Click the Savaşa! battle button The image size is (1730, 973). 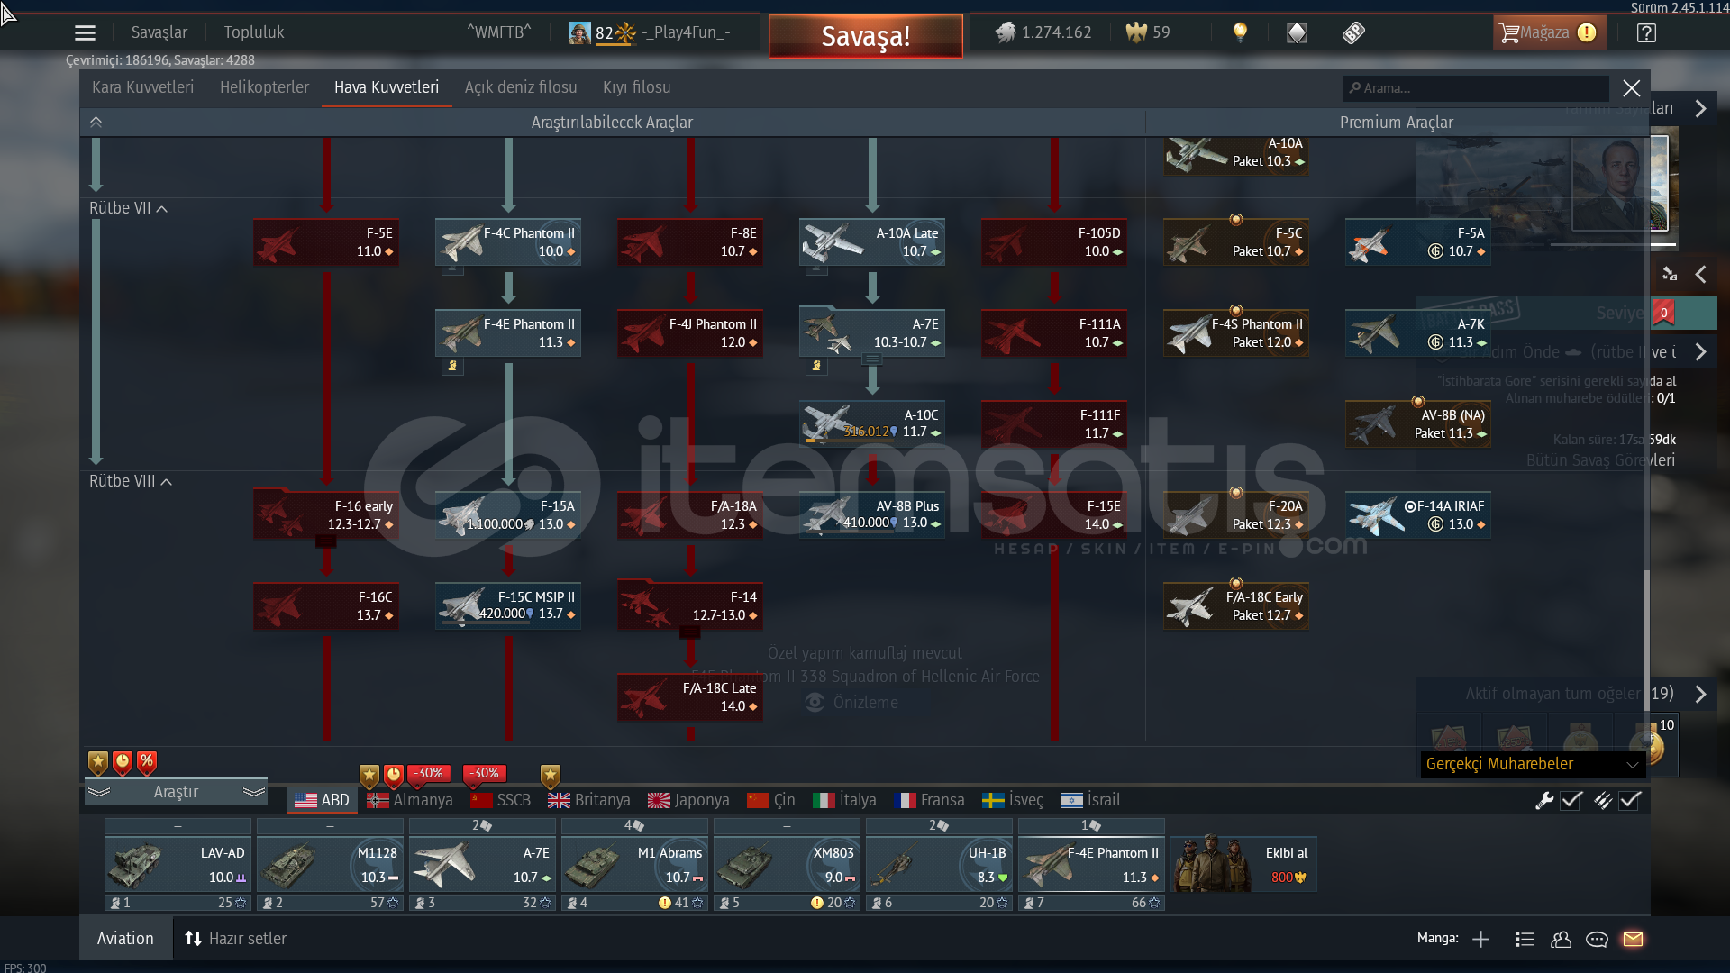pos(865,36)
